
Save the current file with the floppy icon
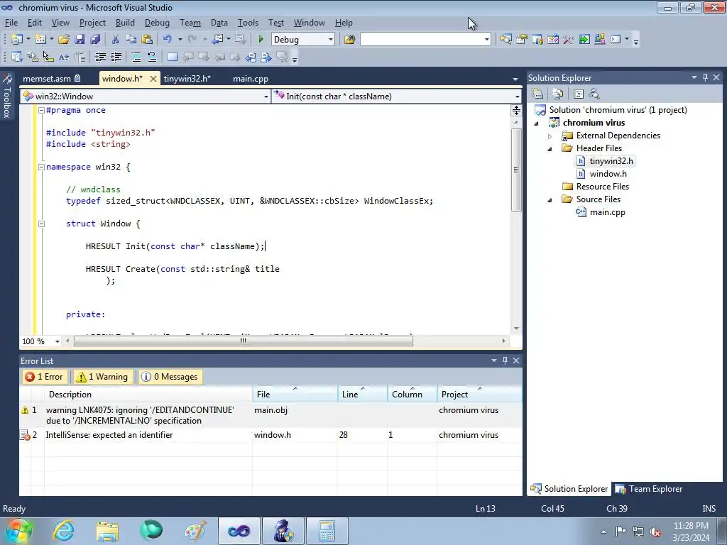click(x=80, y=40)
